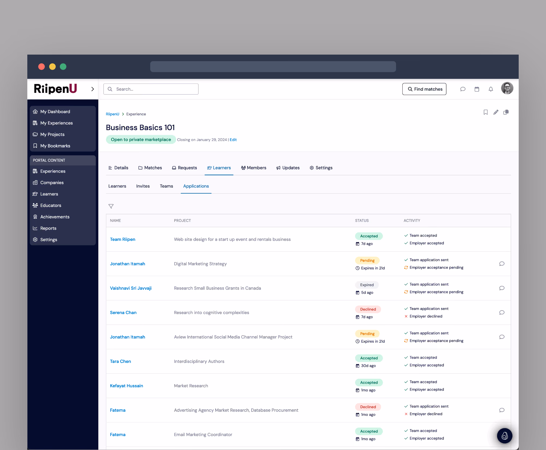Message Vaishnavi Sri Javvaji about her application

point(502,288)
